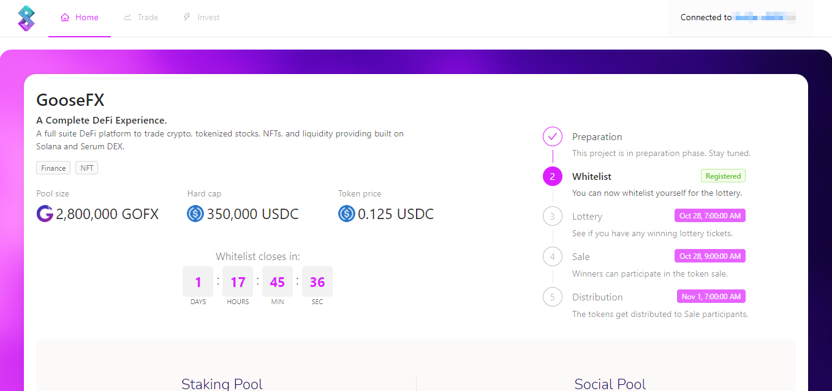Viewport: 832px width, 391px height.
Task: Click the Whitelist step title
Action: pyautogui.click(x=592, y=176)
